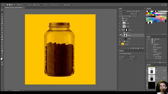Select the Path Selection arrow tool
This screenshot has width=168, height=94.
pyautogui.click(x=2, y=46)
